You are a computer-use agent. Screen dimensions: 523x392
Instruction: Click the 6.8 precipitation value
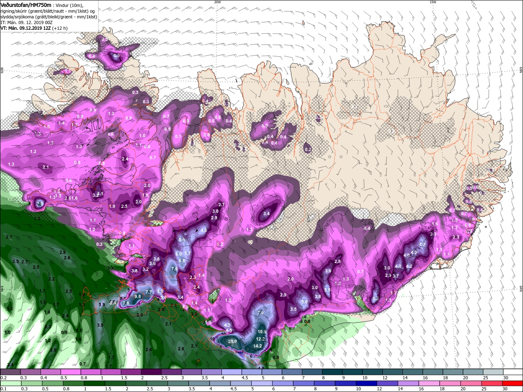[x=182, y=261]
